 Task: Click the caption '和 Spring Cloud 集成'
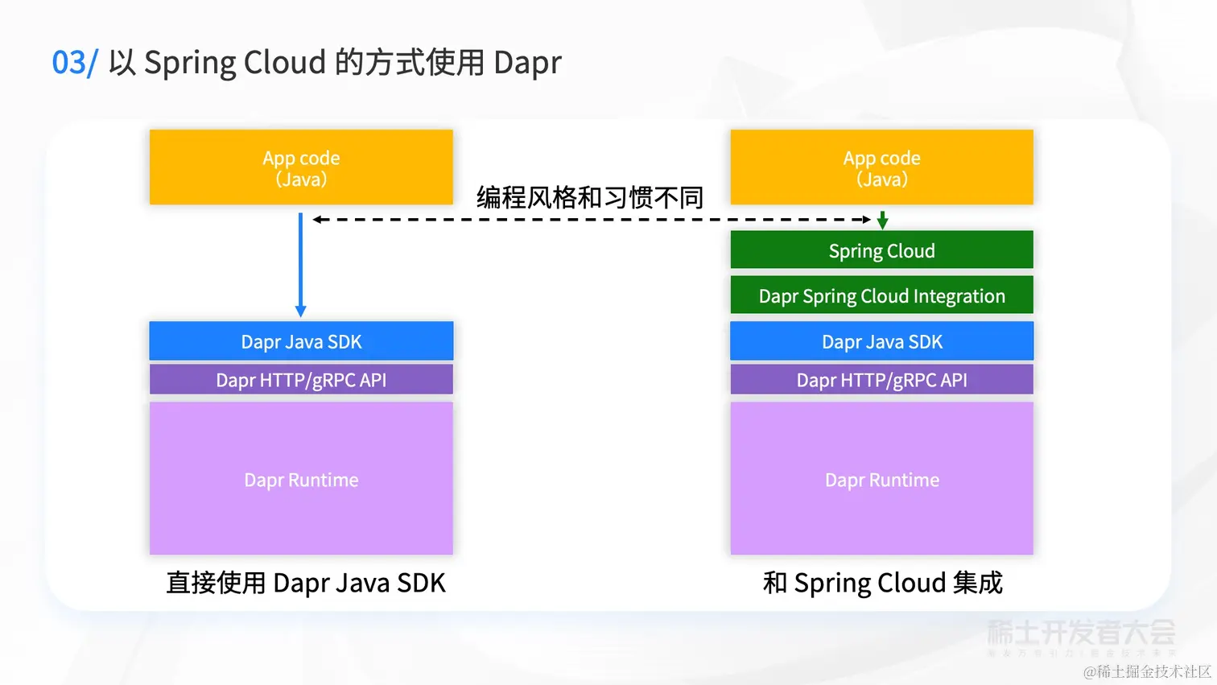pos(883,583)
